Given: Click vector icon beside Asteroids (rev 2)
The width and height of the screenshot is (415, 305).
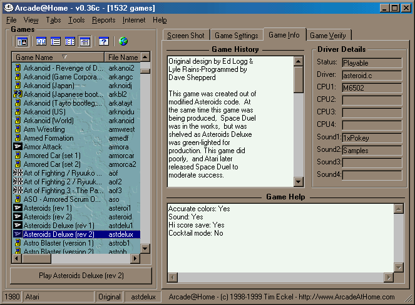Looking at the screenshot, I should click(18, 216).
